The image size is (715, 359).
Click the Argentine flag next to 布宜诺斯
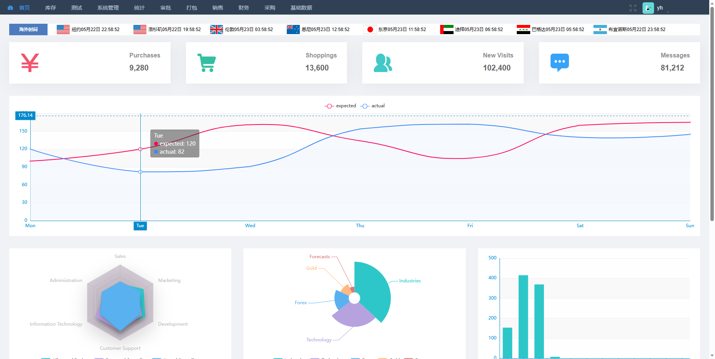[x=600, y=30]
